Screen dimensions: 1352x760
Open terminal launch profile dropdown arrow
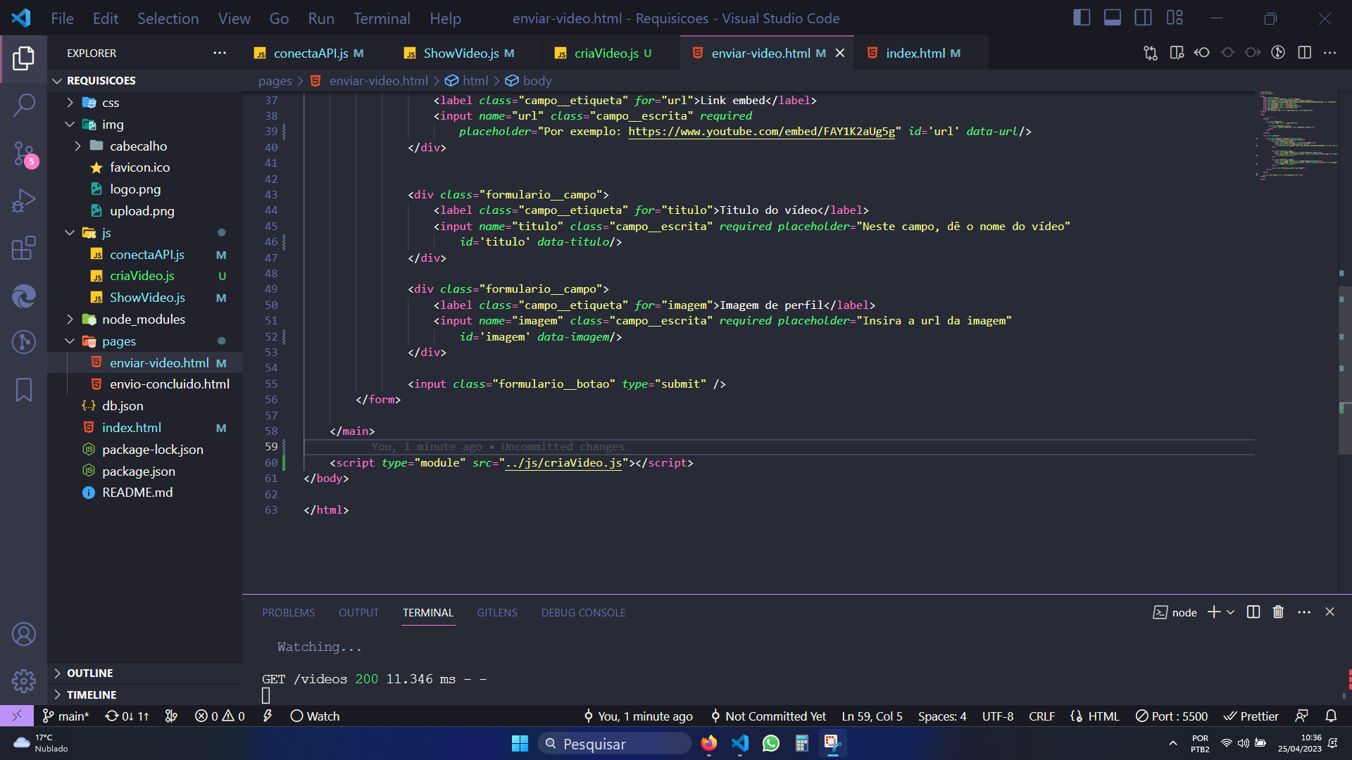pos(1230,612)
